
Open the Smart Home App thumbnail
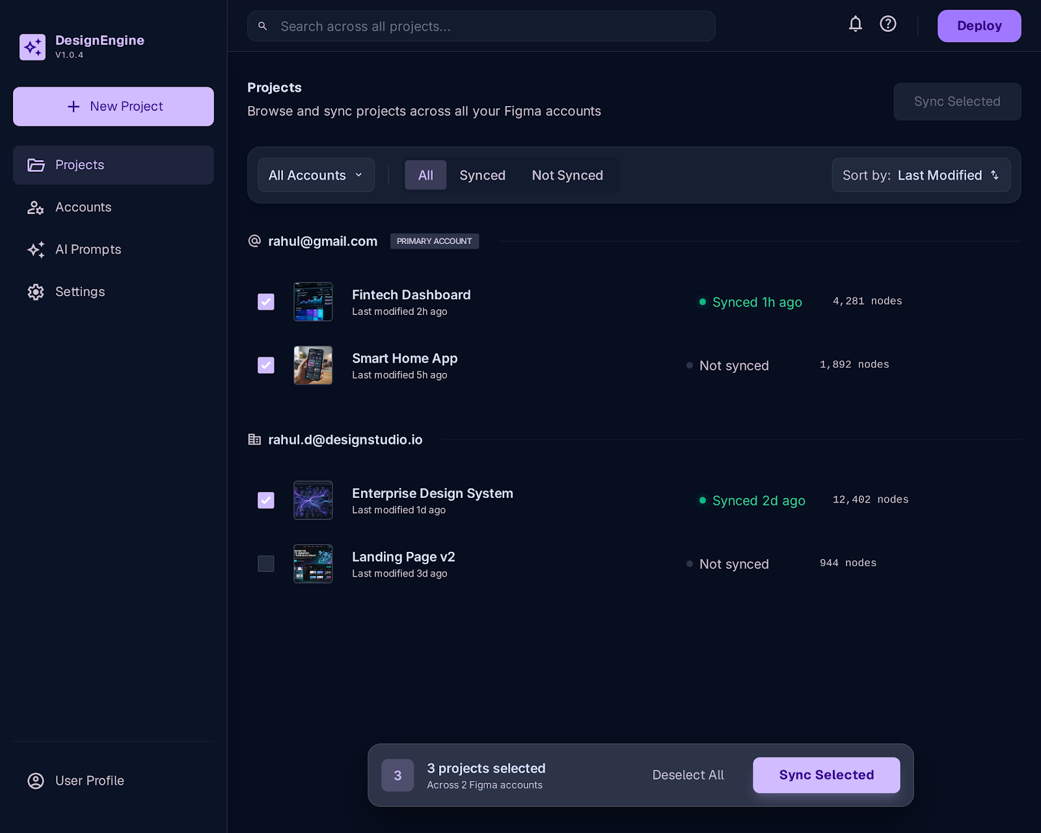point(313,365)
